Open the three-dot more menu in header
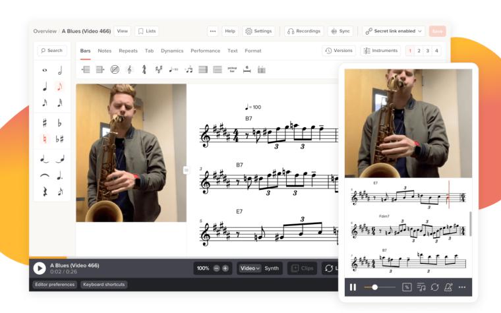501x313 pixels. click(x=213, y=31)
